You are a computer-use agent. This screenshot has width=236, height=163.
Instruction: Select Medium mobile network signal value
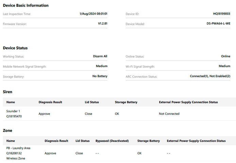[x=102, y=66]
